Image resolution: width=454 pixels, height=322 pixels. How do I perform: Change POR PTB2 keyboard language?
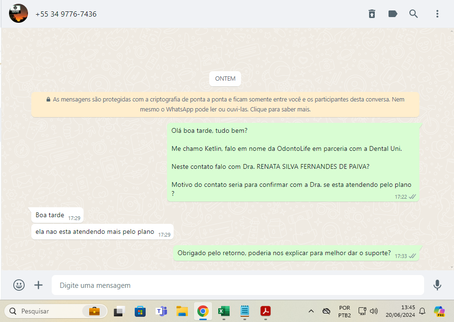344,311
